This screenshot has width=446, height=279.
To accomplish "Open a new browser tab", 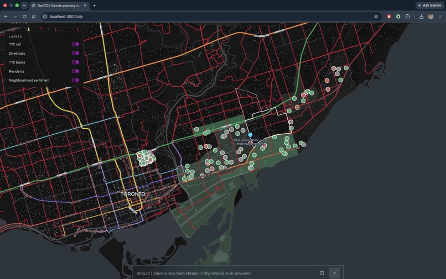I will click(95, 6).
